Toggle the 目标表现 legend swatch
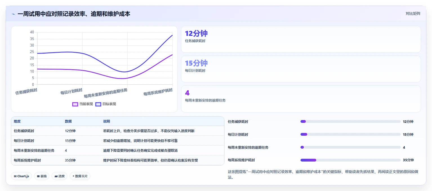This screenshot has width=432, height=191. pyautogui.click(x=98, y=104)
